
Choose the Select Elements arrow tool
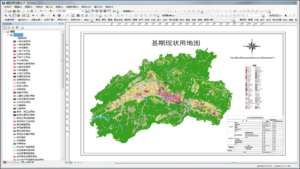pyautogui.click(x=54, y=15)
